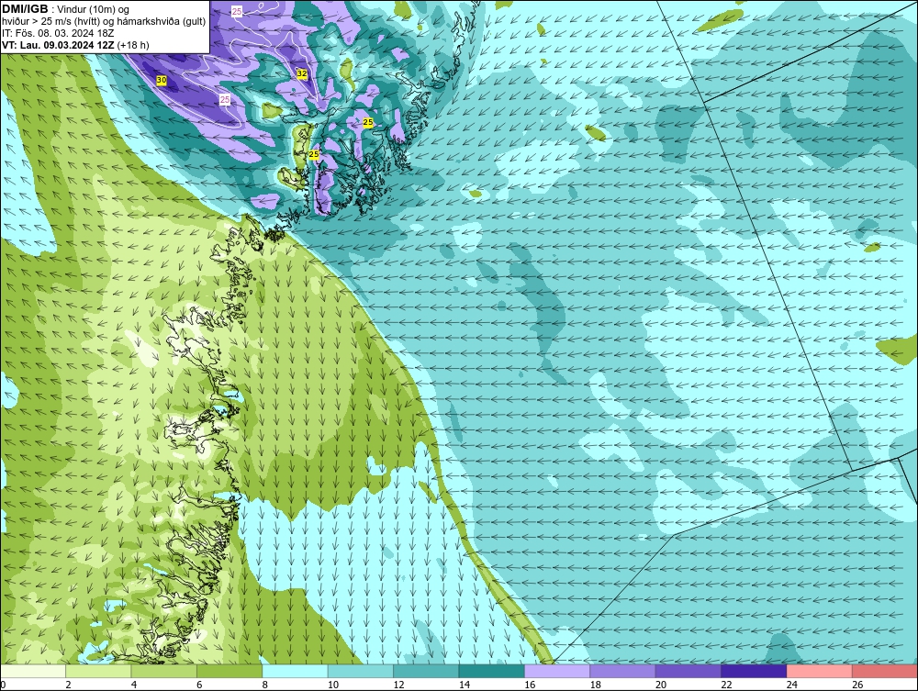Click the legend scale number 26
918x691 pixels.
(857, 685)
